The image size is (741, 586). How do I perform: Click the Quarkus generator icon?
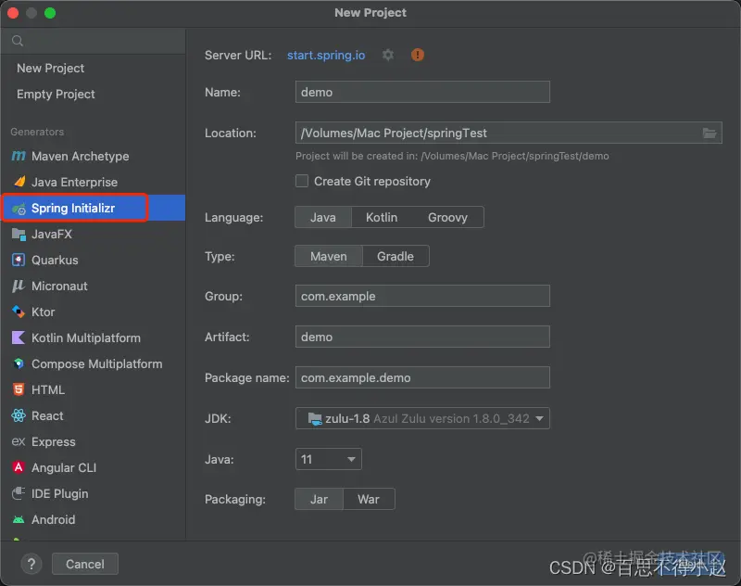pyautogui.click(x=19, y=260)
